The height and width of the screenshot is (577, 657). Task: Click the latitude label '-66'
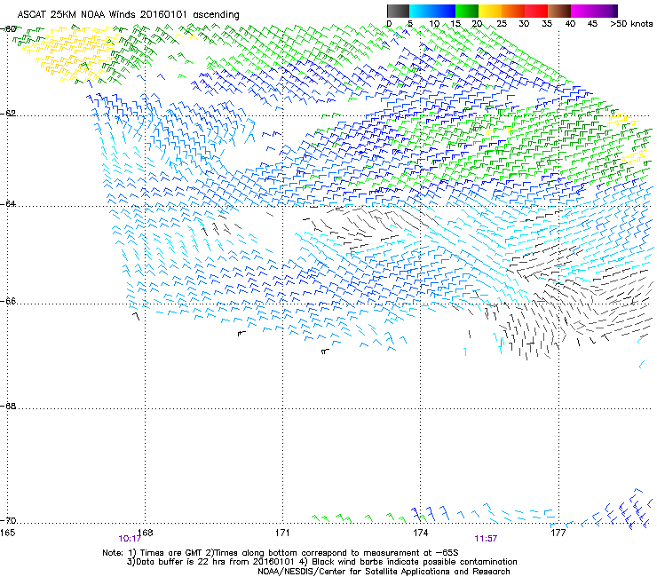[9, 301]
